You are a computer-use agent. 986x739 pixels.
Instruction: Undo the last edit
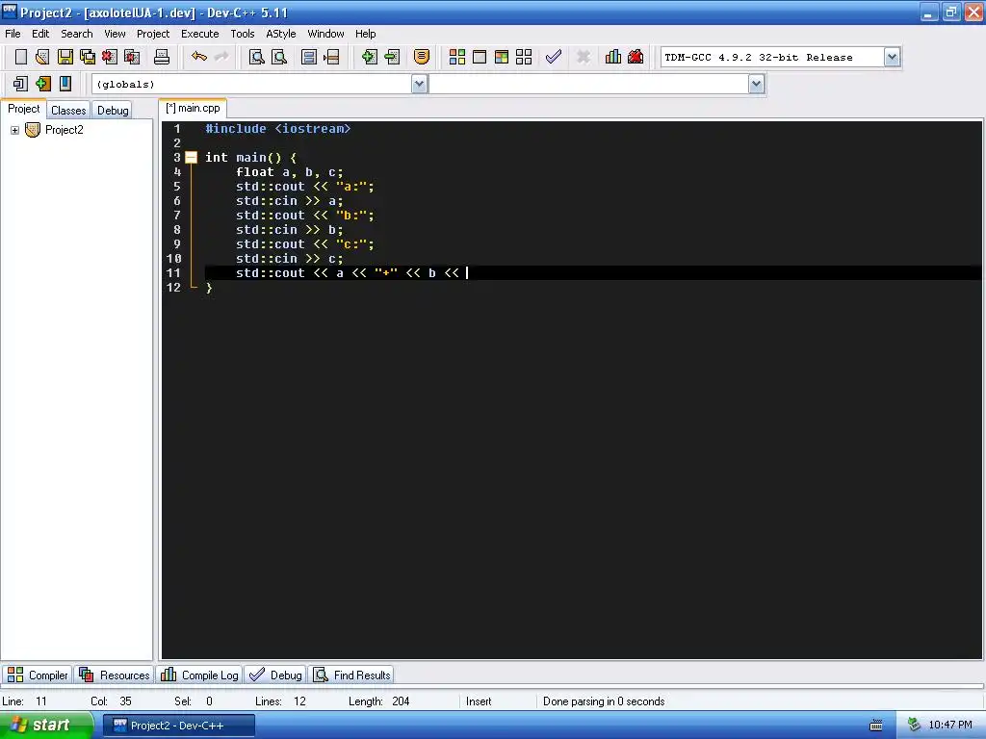coord(199,57)
